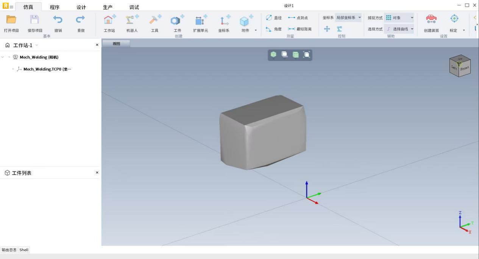
Task: Select the 直径 diameter measurement tool
Action: [274, 18]
